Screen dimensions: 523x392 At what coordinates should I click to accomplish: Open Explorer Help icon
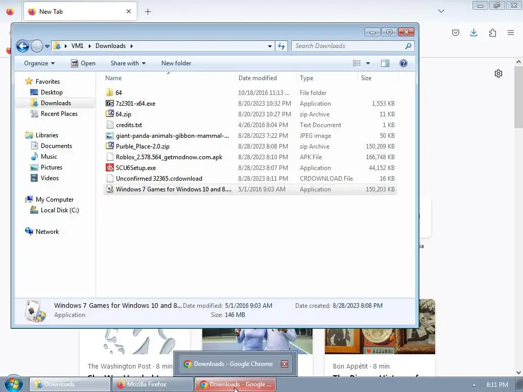pyautogui.click(x=403, y=63)
